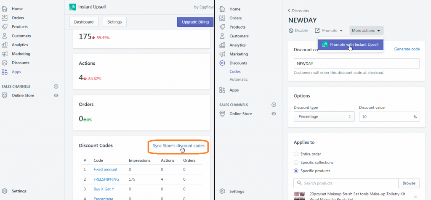Click Home icon in right window sidebar
431x200 pixels.
(x=222, y=9)
